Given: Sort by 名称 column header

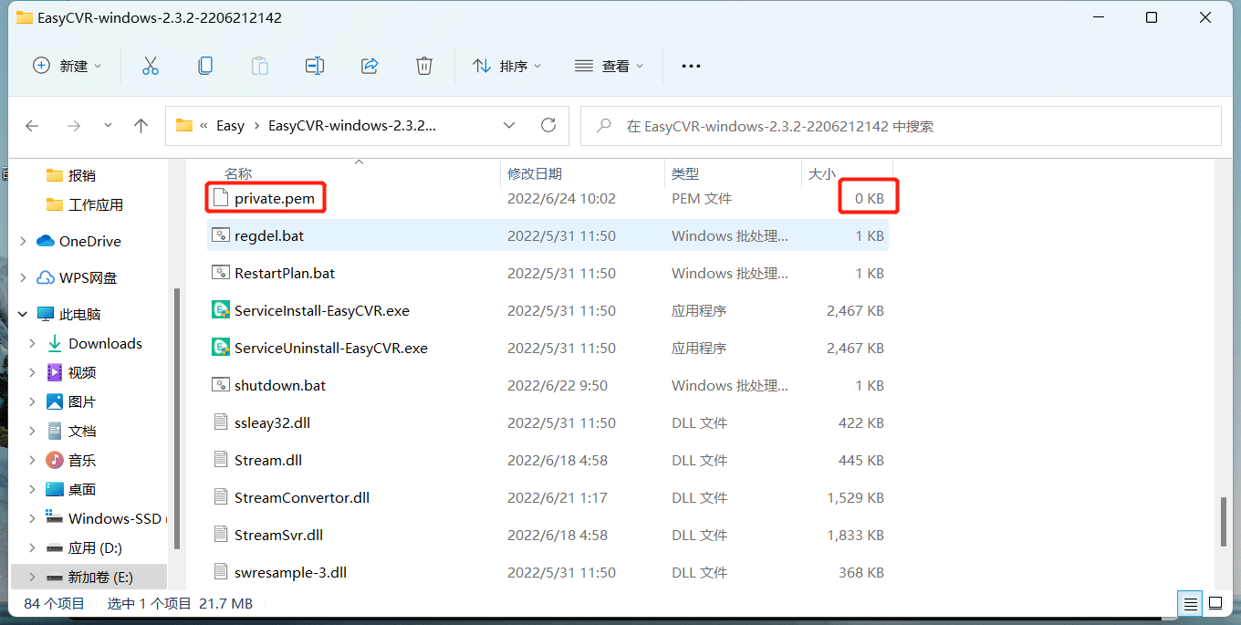Looking at the screenshot, I should point(238,173).
